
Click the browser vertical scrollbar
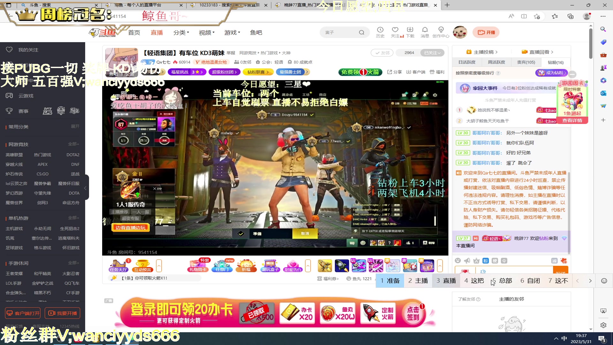pos(591,43)
